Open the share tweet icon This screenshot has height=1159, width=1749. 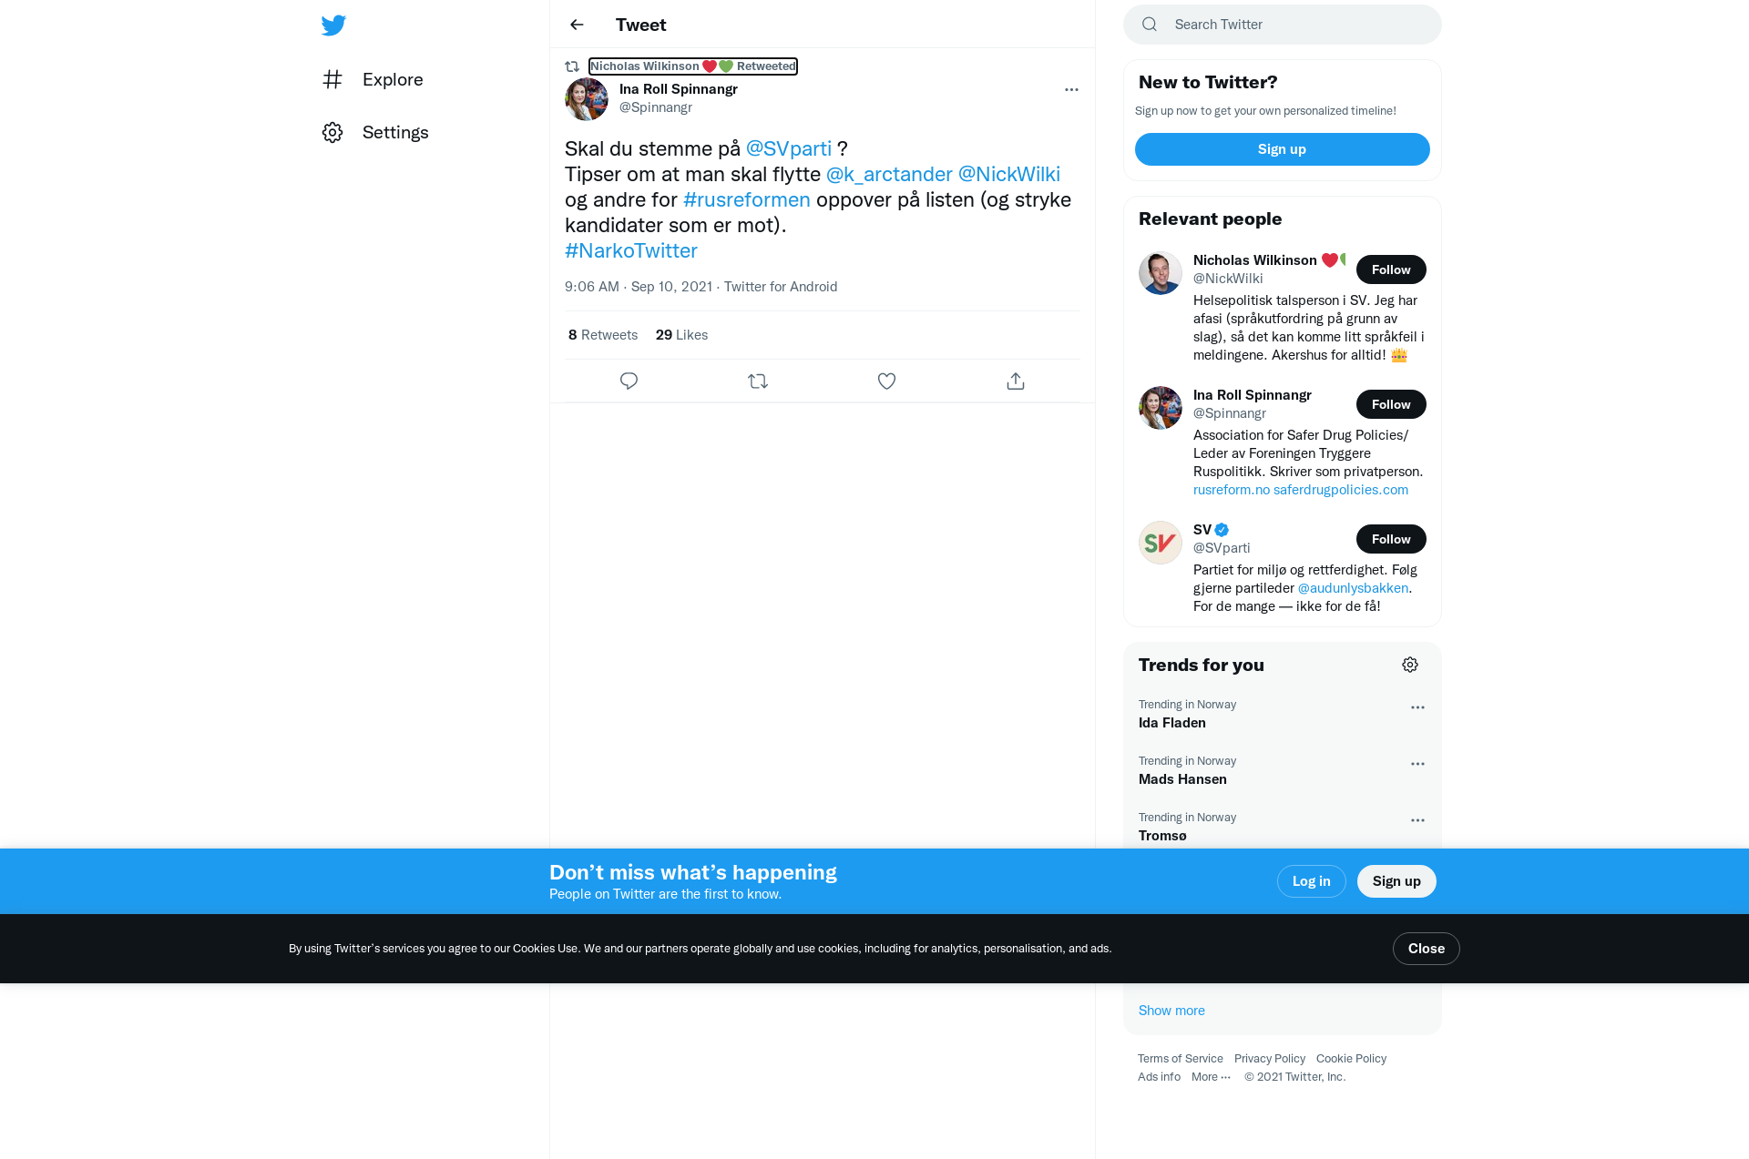pos(1016,381)
